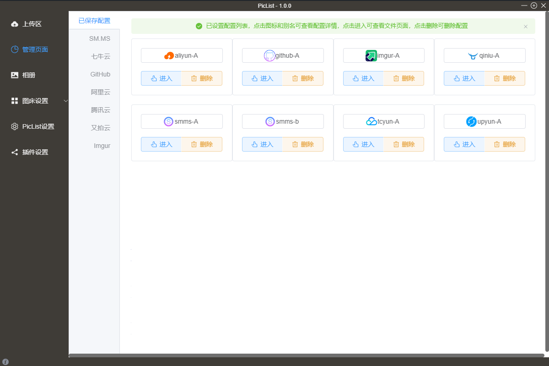Click the qiniu-A bull logo icon
Viewport: 549px width, 366px height.
click(x=473, y=56)
